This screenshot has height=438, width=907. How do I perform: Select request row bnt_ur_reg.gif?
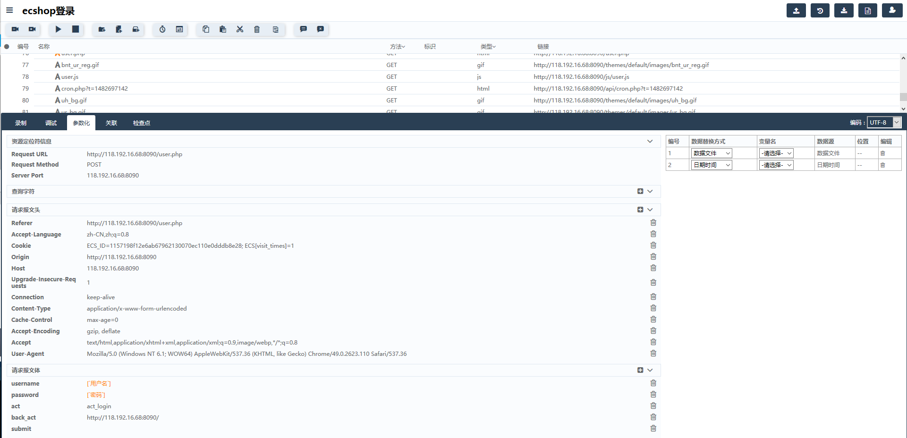(x=450, y=65)
